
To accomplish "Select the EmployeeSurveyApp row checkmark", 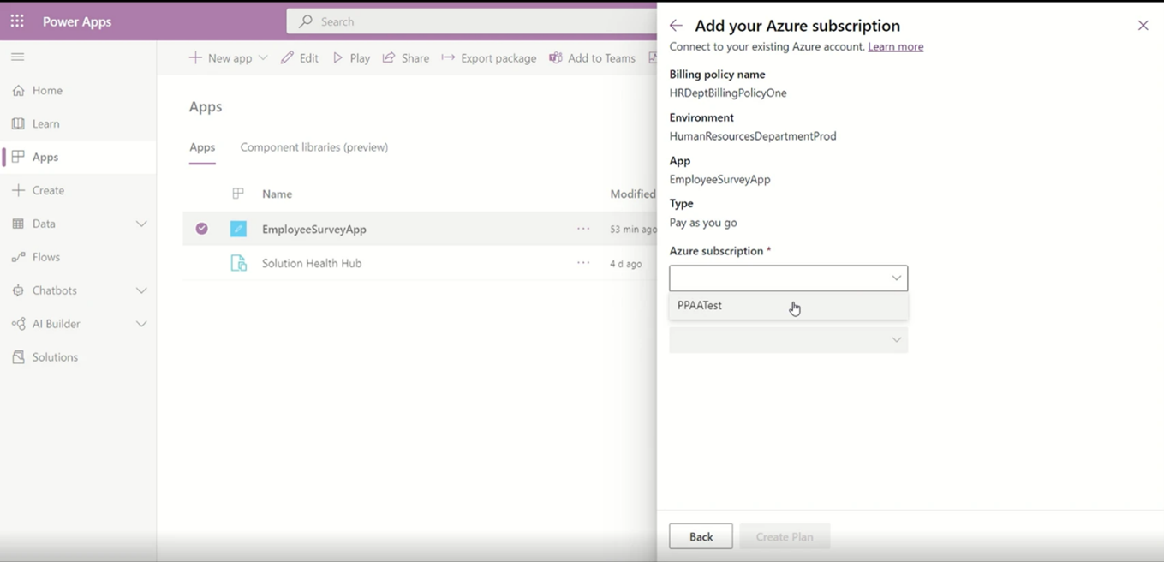I will (x=200, y=229).
